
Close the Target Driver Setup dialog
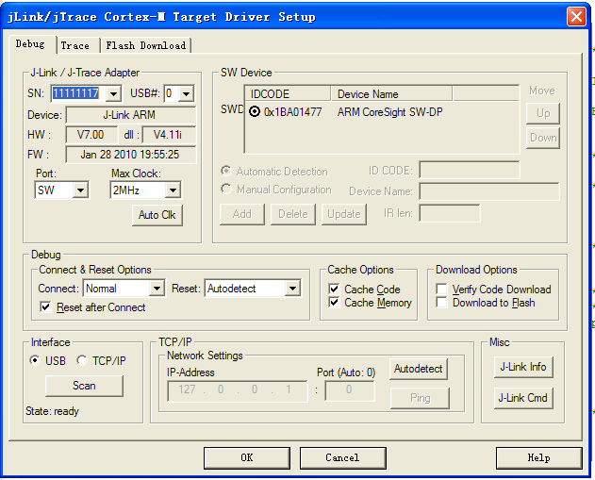tap(576, 17)
